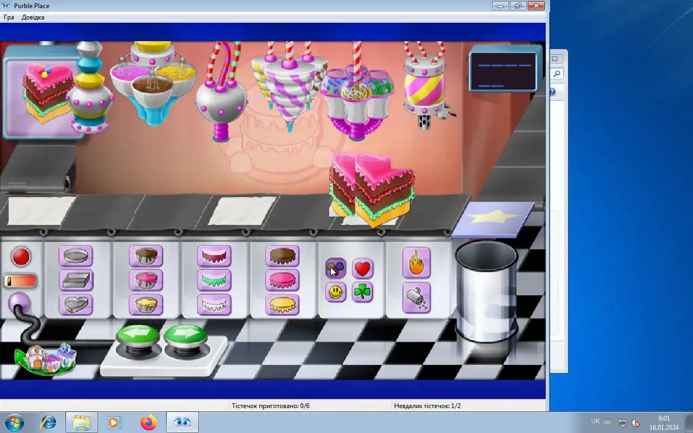Launch Firefox from the taskbar

(x=148, y=422)
